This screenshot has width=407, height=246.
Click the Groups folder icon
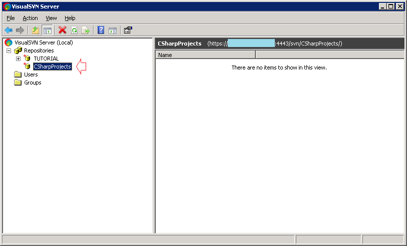18,82
